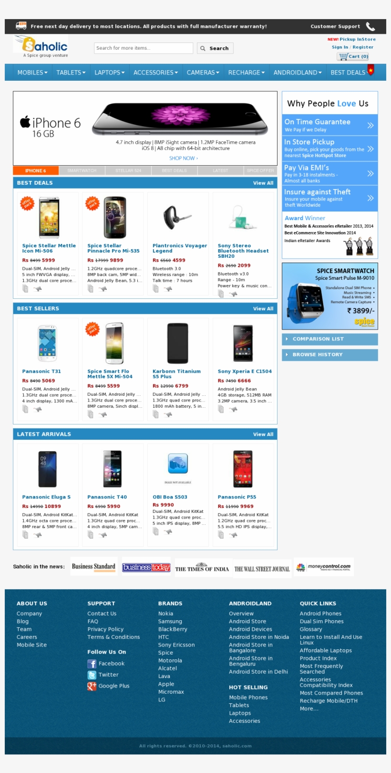Click the On Time Guarantee double-arrow icon
Screen dimensions: 391x773
370,126
